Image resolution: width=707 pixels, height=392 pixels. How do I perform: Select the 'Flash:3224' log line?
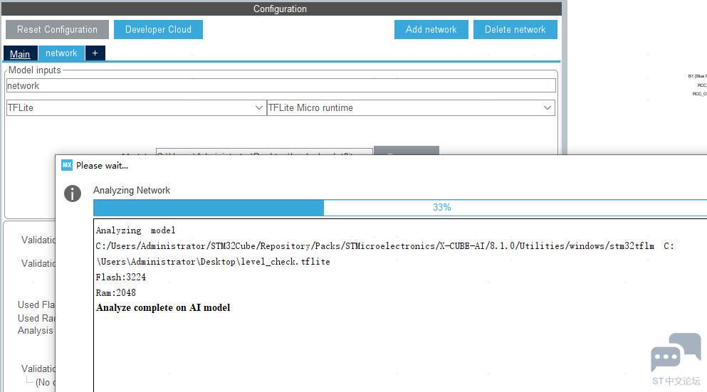pos(121,277)
